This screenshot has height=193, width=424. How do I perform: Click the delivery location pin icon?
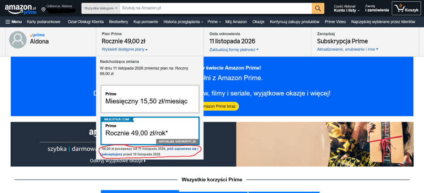tap(43, 9)
